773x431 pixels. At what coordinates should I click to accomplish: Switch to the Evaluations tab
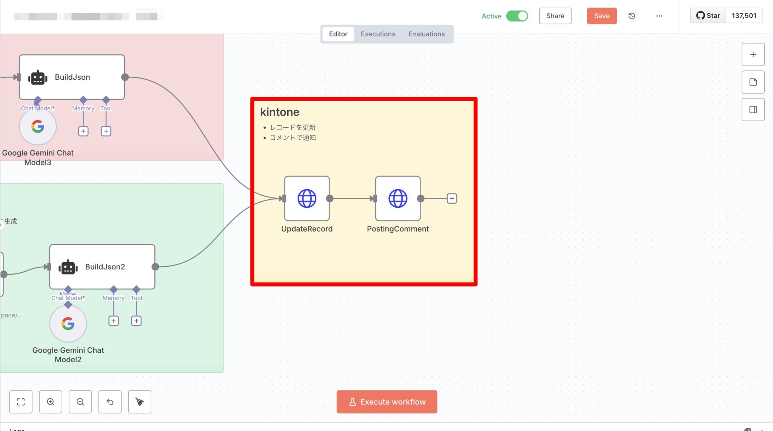pyautogui.click(x=426, y=34)
